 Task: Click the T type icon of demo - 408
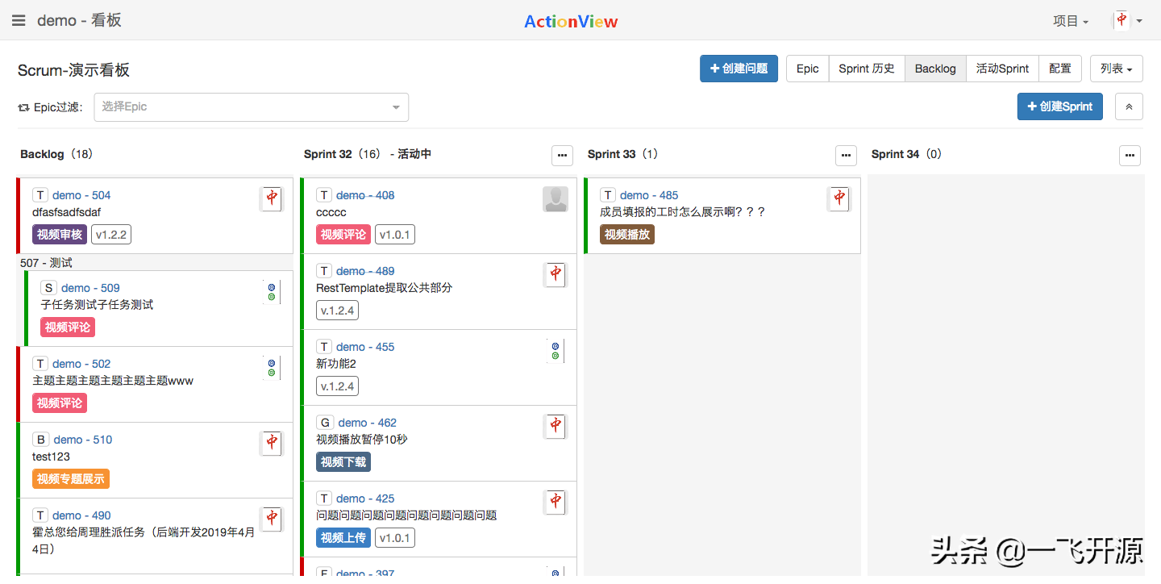[324, 195]
